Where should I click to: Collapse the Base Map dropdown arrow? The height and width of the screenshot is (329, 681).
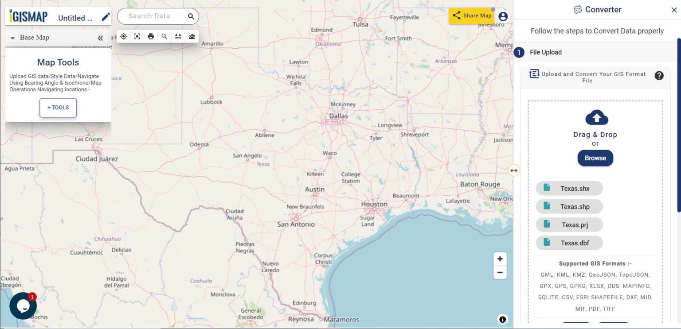12,37
